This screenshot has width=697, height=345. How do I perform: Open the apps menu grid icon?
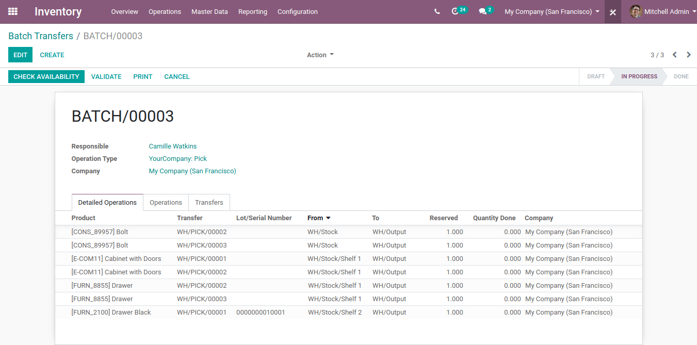click(x=12, y=11)
